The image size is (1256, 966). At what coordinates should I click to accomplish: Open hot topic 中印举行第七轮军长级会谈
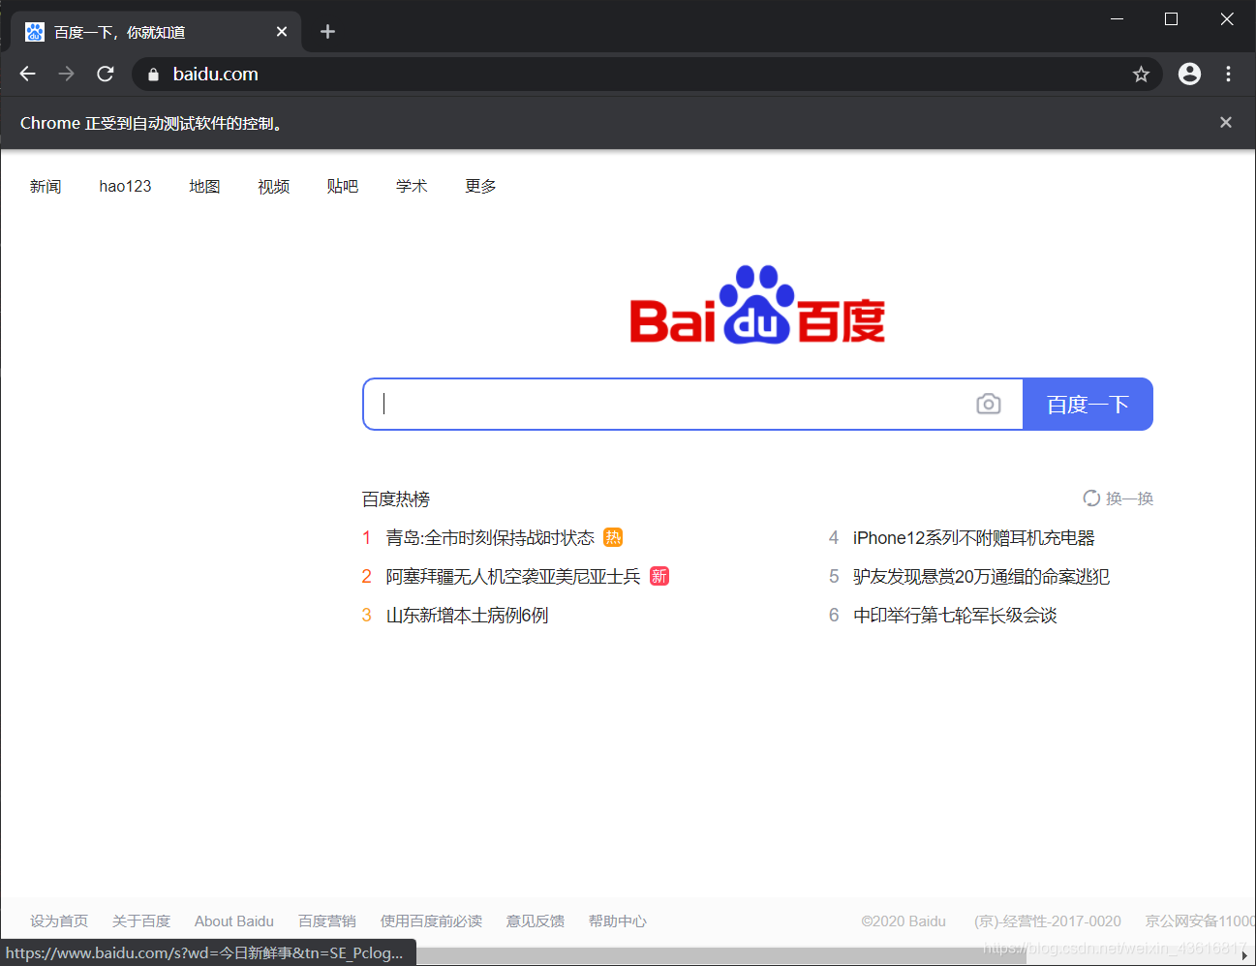pyautogui.click(x=955, y=615)
